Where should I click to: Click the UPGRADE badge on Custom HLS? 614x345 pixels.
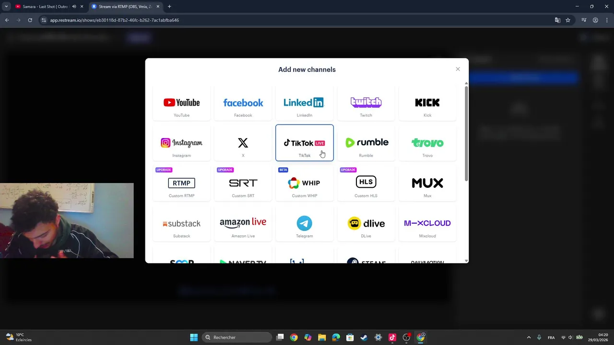348,170
